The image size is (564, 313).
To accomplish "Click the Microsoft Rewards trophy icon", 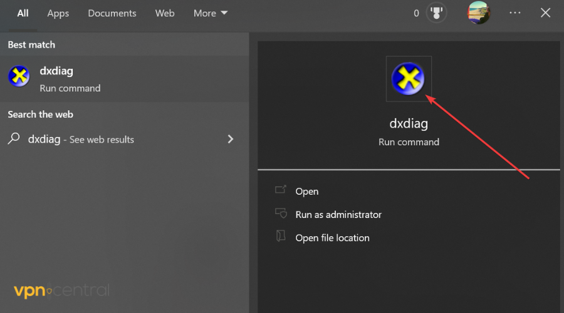I will coord(436,13).
